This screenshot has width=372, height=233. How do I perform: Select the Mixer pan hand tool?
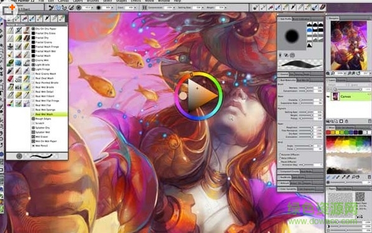(x=358, y=177)
